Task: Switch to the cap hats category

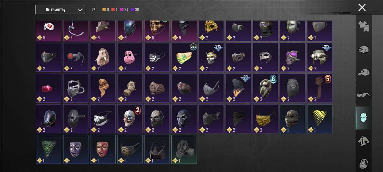Action: point(363,72)
